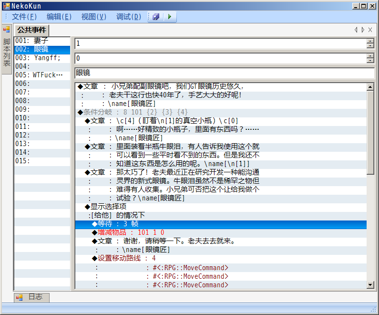The height and width of the screenshot is (315, 379).
Task: Select event 001: 妻子
Action: [42, 41]
